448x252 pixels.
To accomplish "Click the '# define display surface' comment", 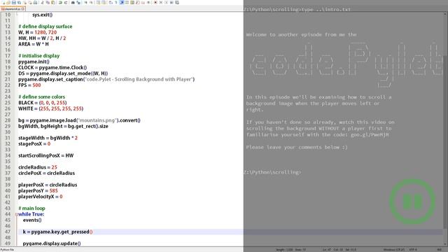I will (45, 27).
